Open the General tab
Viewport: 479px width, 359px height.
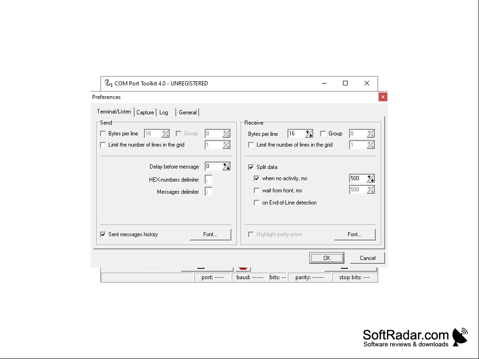187,113
